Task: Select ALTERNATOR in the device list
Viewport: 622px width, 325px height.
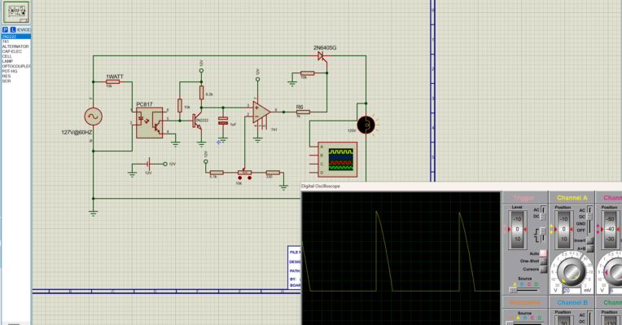Action: pyautogui.click(x=15, y=46)
